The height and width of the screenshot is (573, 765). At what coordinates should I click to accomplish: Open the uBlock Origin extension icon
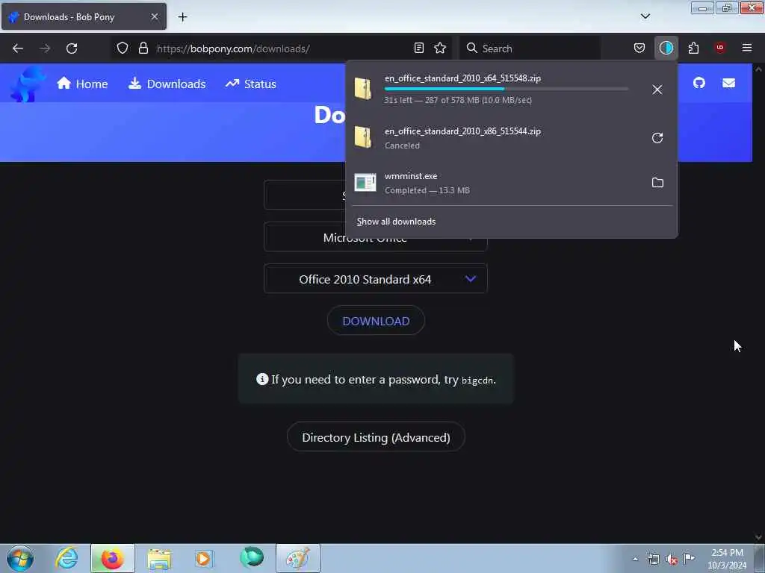point(719,48)
